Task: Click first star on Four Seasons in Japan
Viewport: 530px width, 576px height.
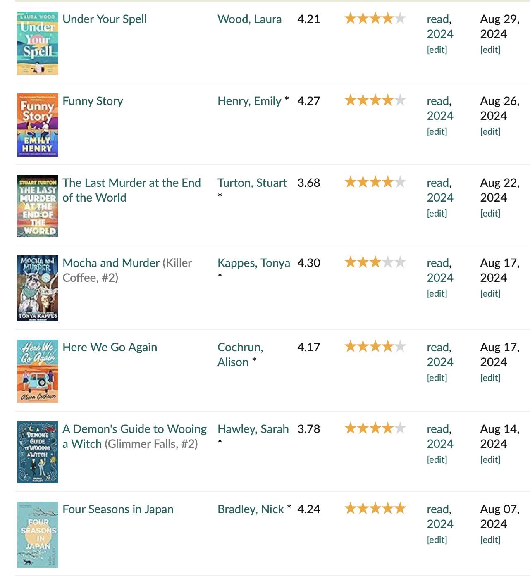Action: point(351,509)
